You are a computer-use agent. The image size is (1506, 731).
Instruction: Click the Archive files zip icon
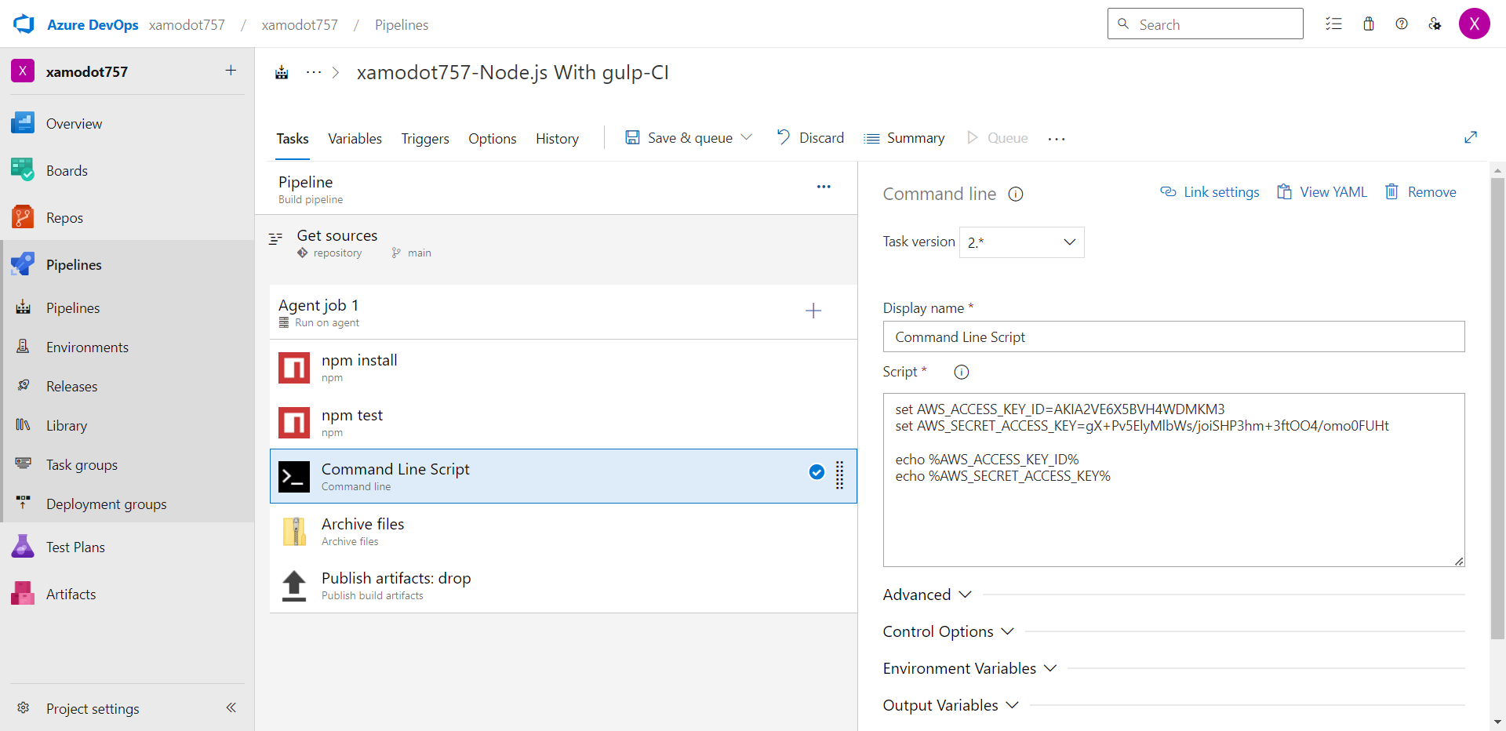[294, 532]
